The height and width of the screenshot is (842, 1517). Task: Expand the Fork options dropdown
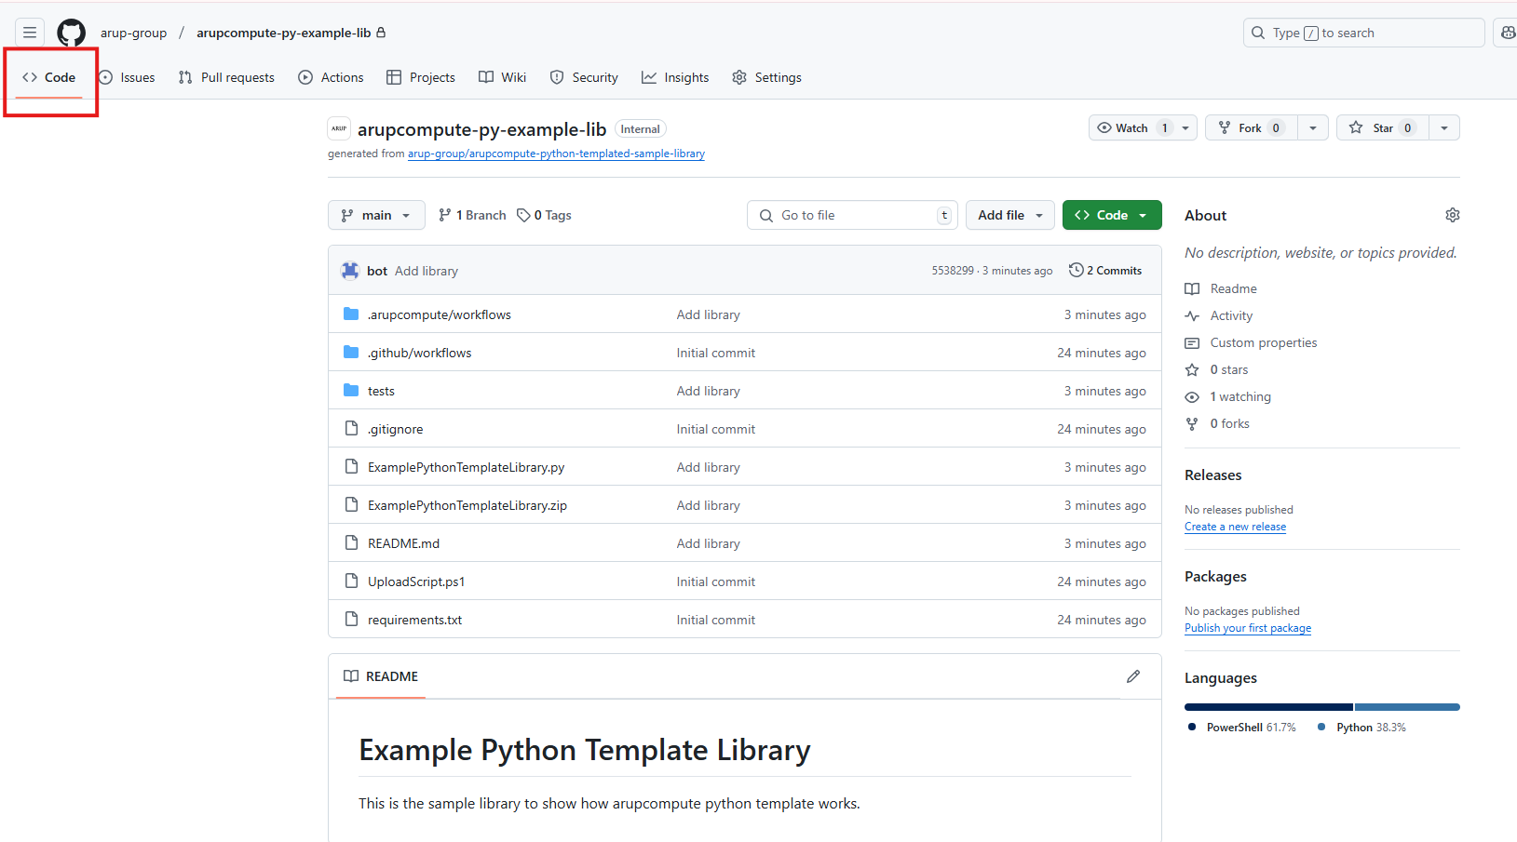tap(1313, 127)
